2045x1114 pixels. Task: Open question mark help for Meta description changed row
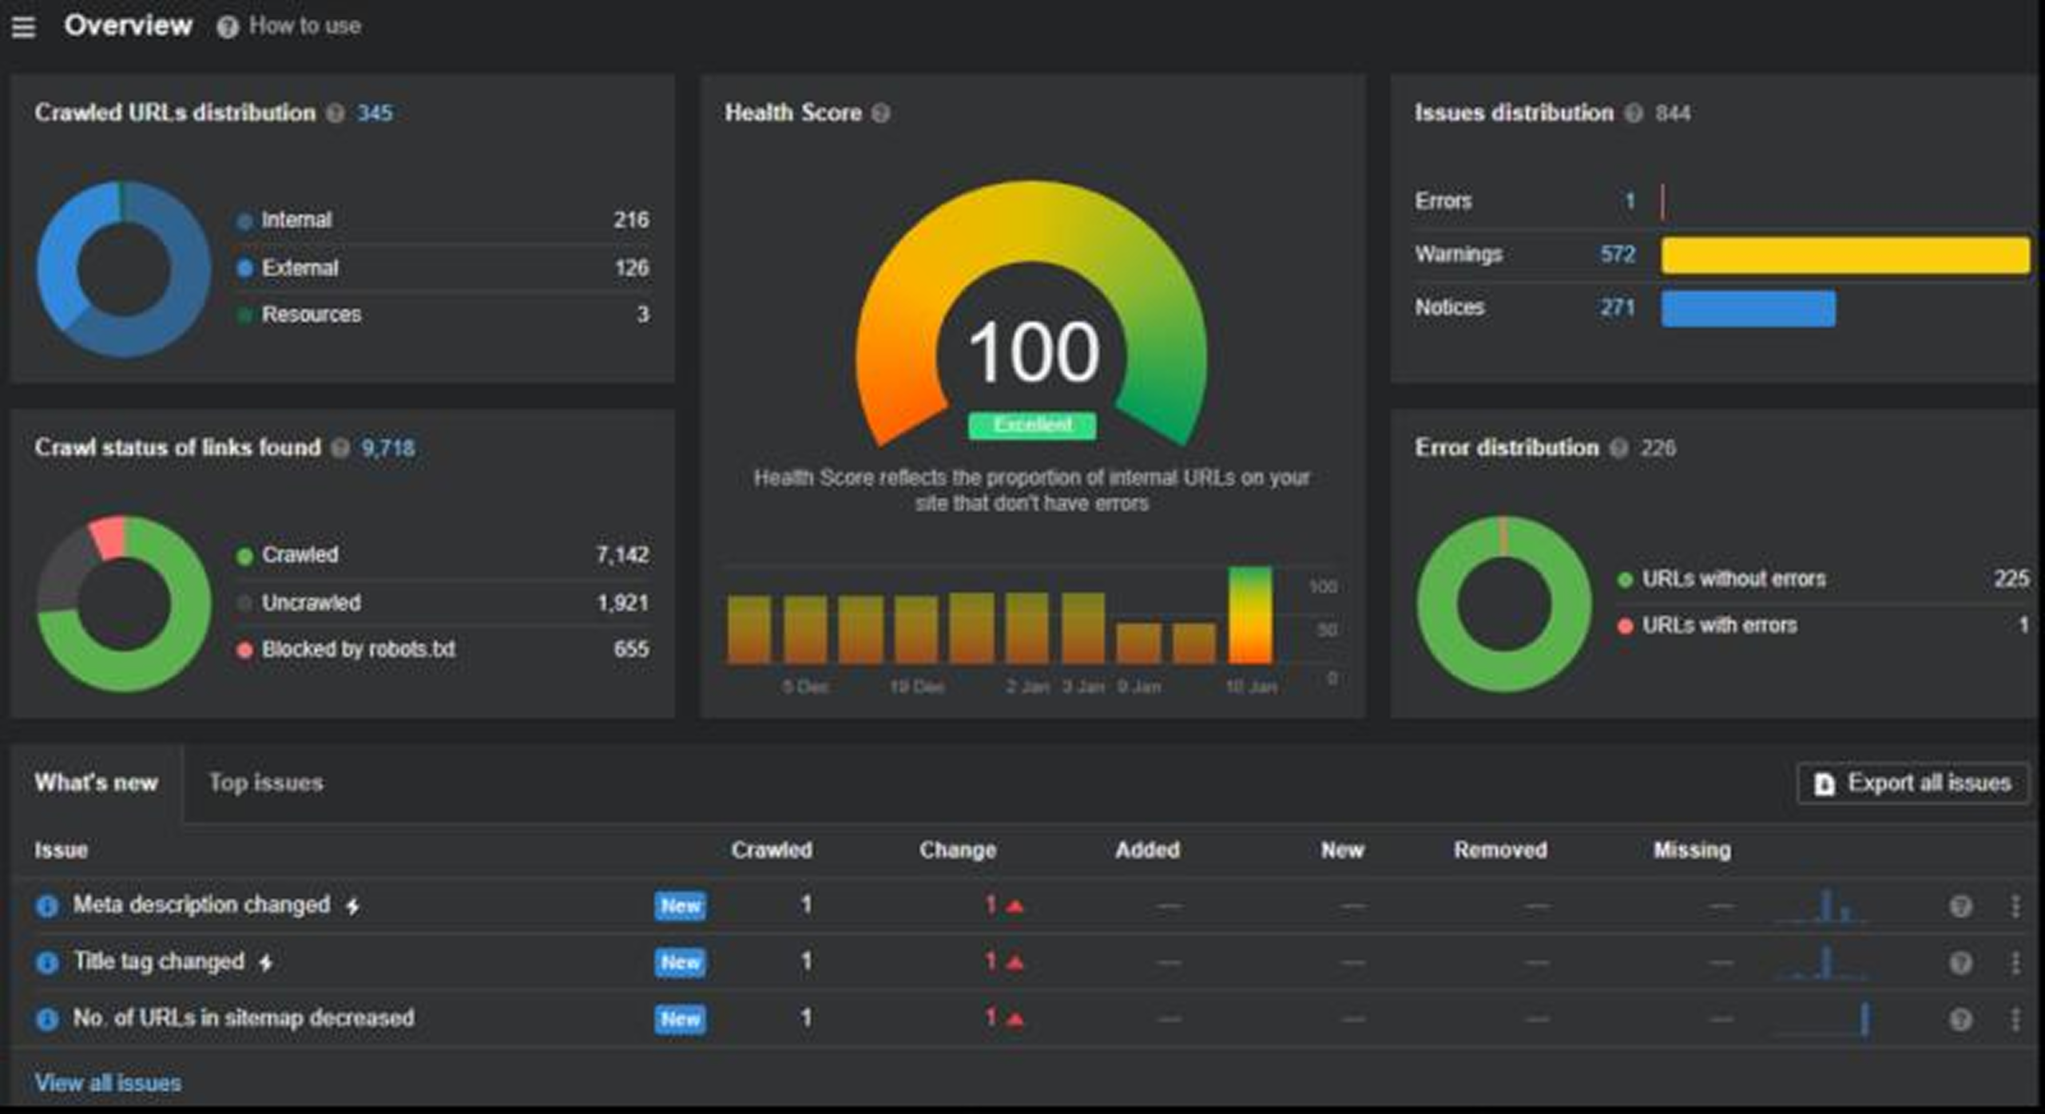coord(1960,906)
